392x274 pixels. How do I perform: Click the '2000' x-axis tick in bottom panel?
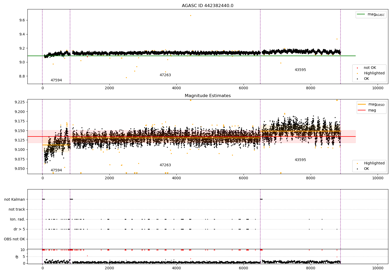[109, 268]
